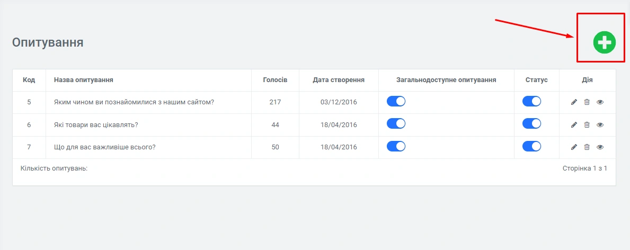The width and height of the screenshot is (630, 250).
Task: Switch off public access for poll 7
Action: pyautogui.click(x=396, y=146)
